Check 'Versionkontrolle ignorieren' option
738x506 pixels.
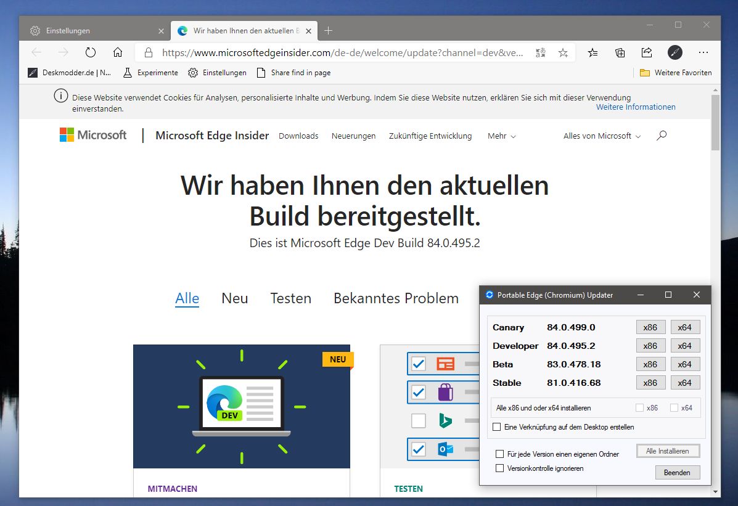[500, 468]
